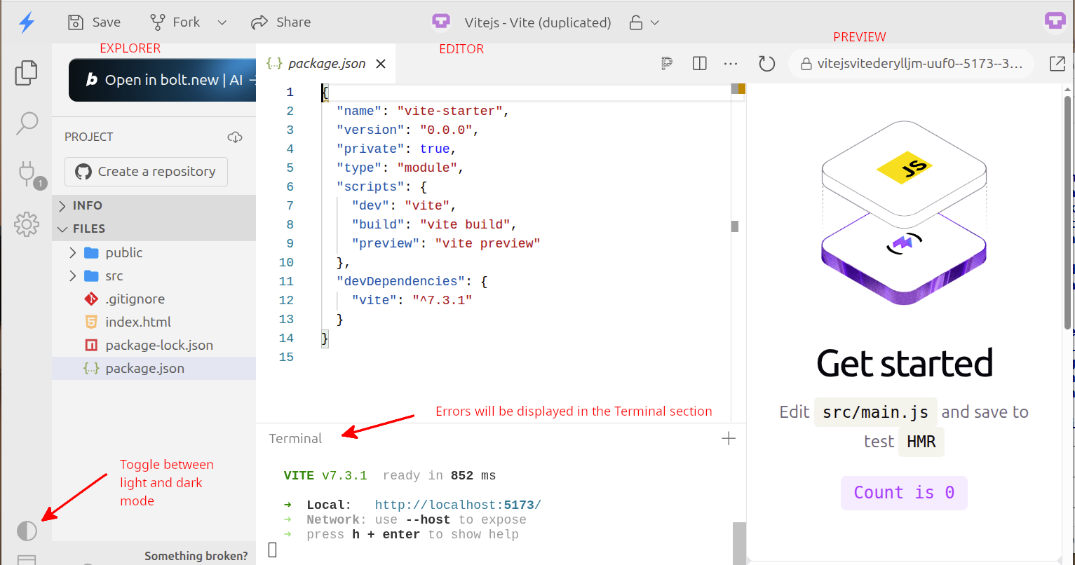Image resolution: width=1075 pixels, height=565 pixels.
Task: Open index.html from the file tree
Action: 137,322
